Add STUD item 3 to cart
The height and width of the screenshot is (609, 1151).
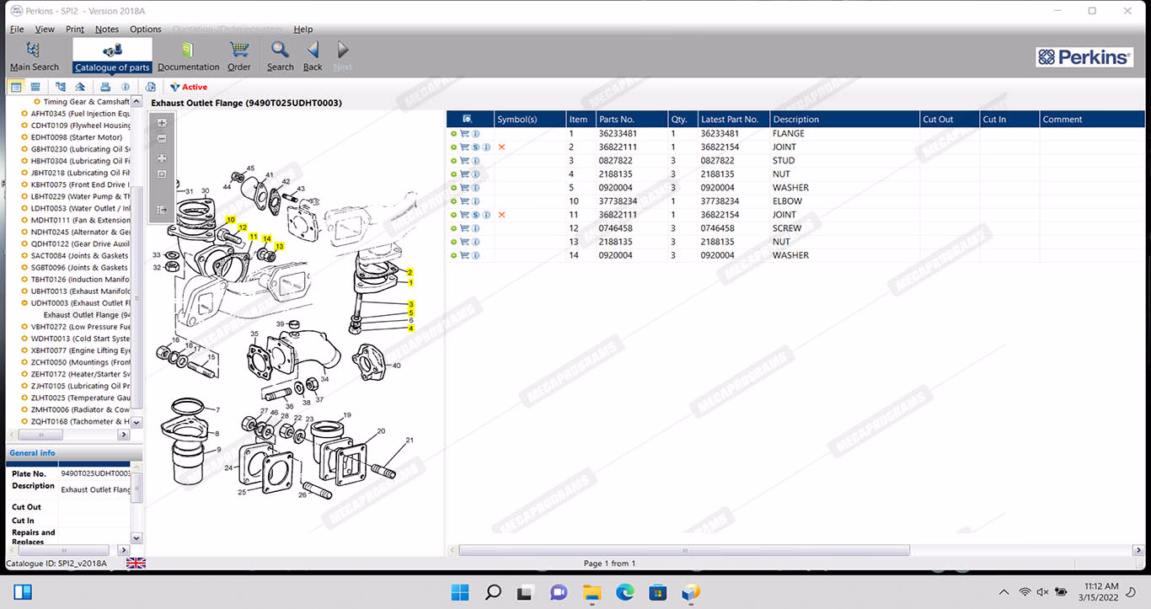pos(464,160)
